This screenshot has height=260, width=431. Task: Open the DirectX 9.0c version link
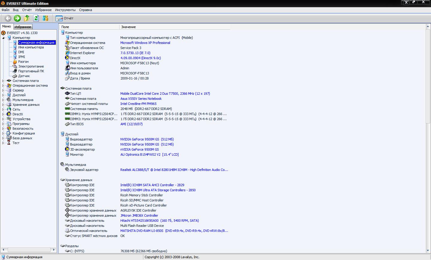coord(141,58)
